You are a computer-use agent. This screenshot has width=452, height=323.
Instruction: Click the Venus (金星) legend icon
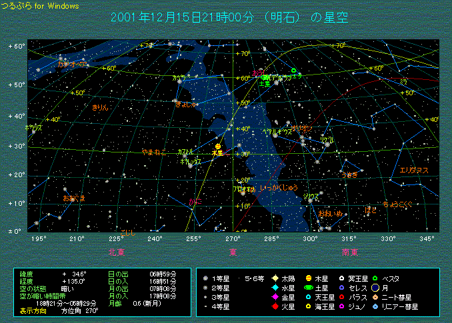coord(275,297)
